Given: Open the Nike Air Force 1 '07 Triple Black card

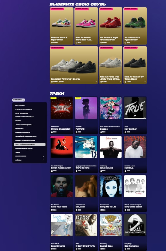Looking at the screenshot, I should pos(135,65).
